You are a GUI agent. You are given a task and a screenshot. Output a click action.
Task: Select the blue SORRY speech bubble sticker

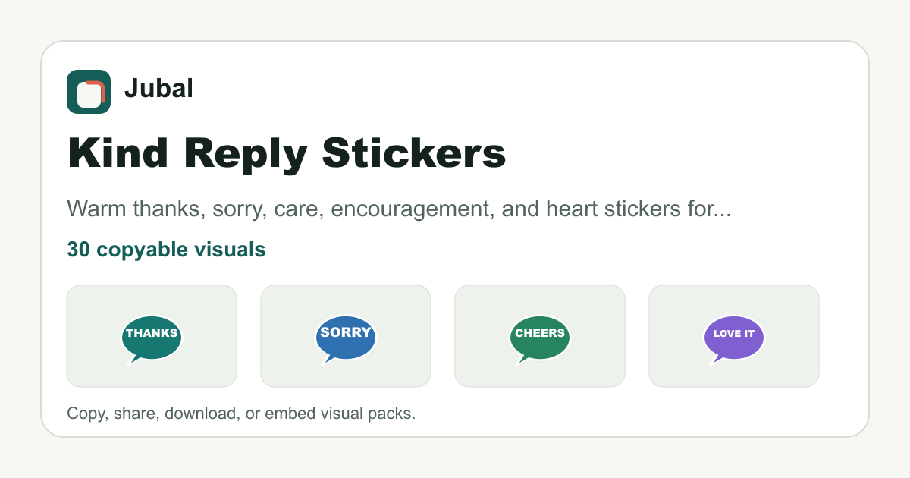[346, 339]
